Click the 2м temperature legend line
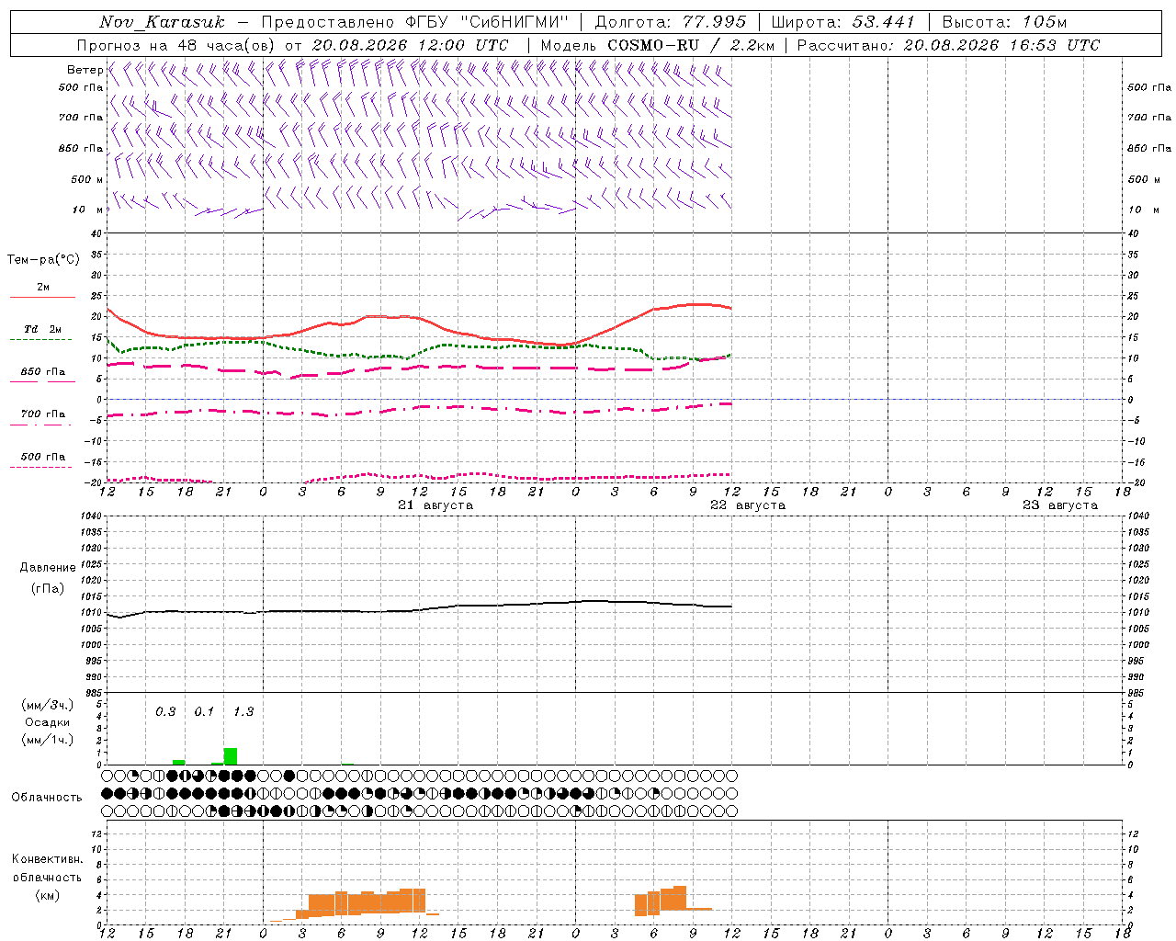 [42, 297]
